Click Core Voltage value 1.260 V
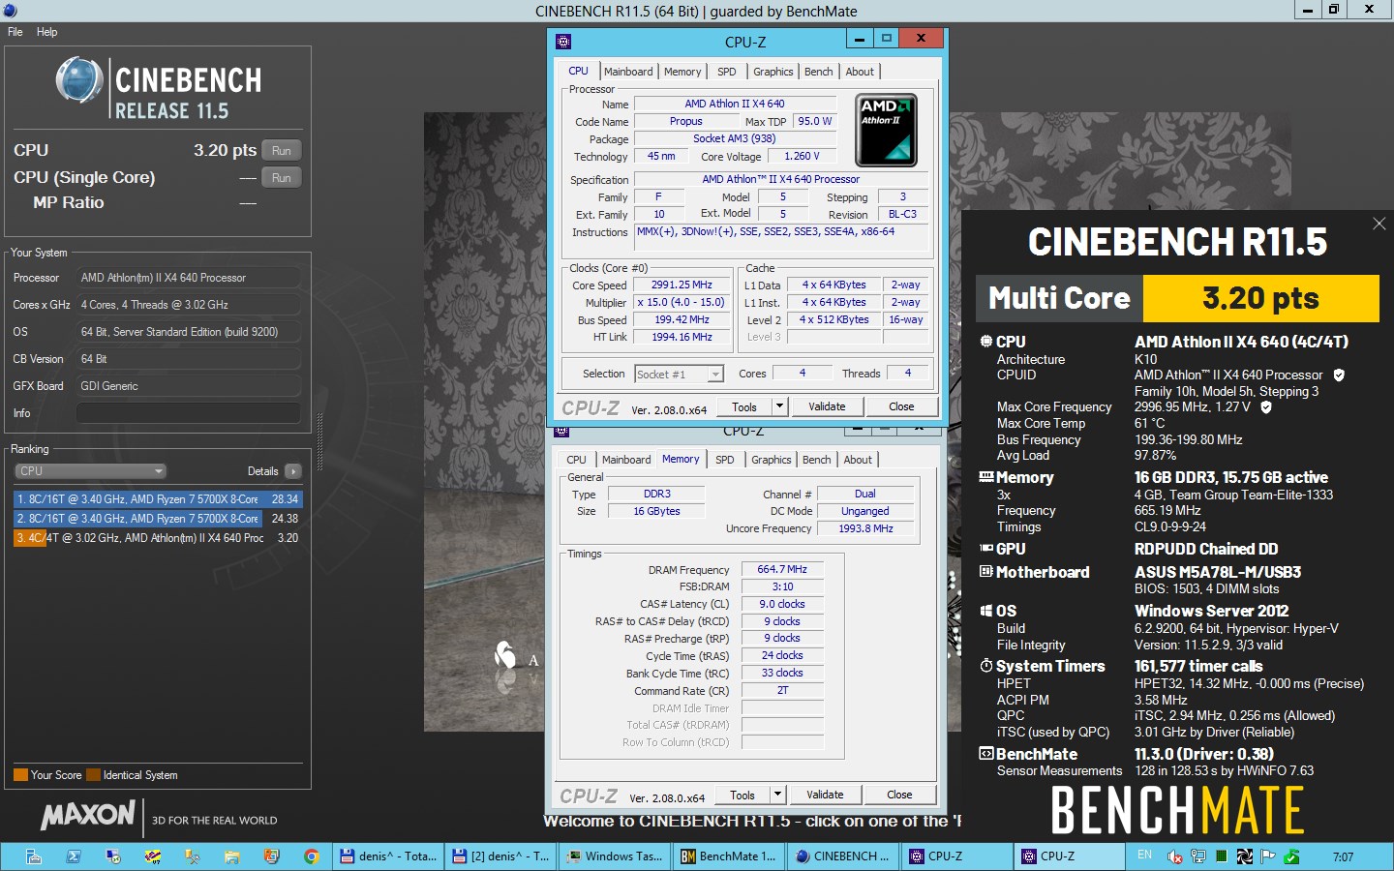1394x871 pixels. coord(802,156)
